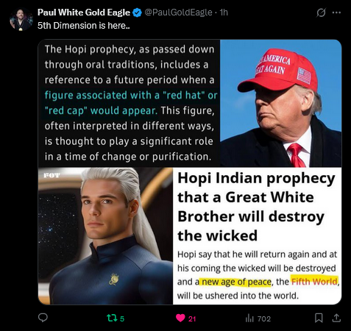Open the post via its 1h timestamp

click(224, 13)
